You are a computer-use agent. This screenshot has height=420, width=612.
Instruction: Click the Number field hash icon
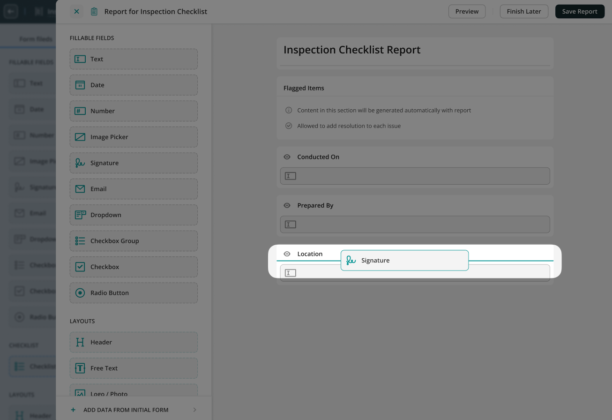pyautogui.click(x=80, y=111)
